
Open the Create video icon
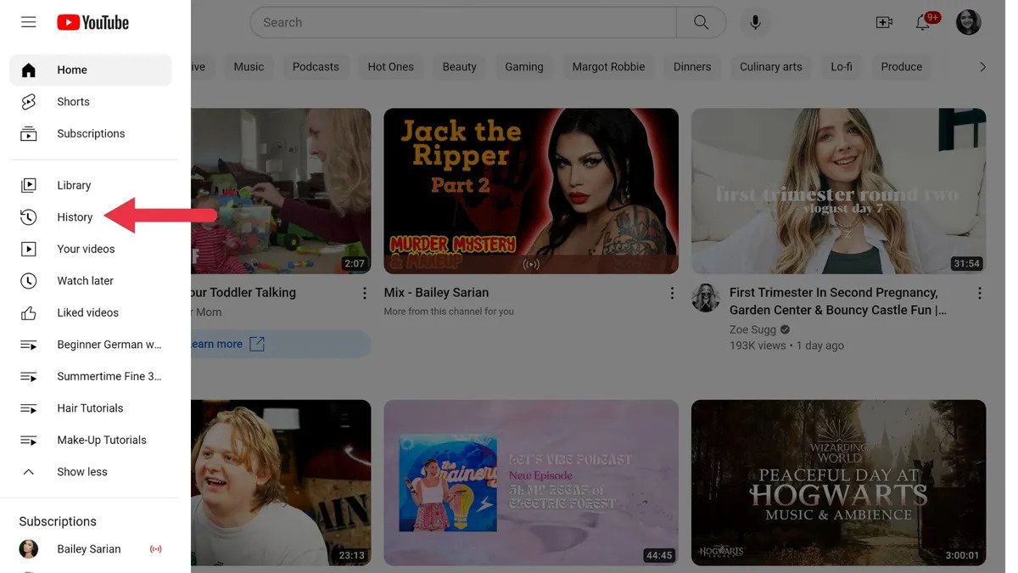(x=884, y=22)
